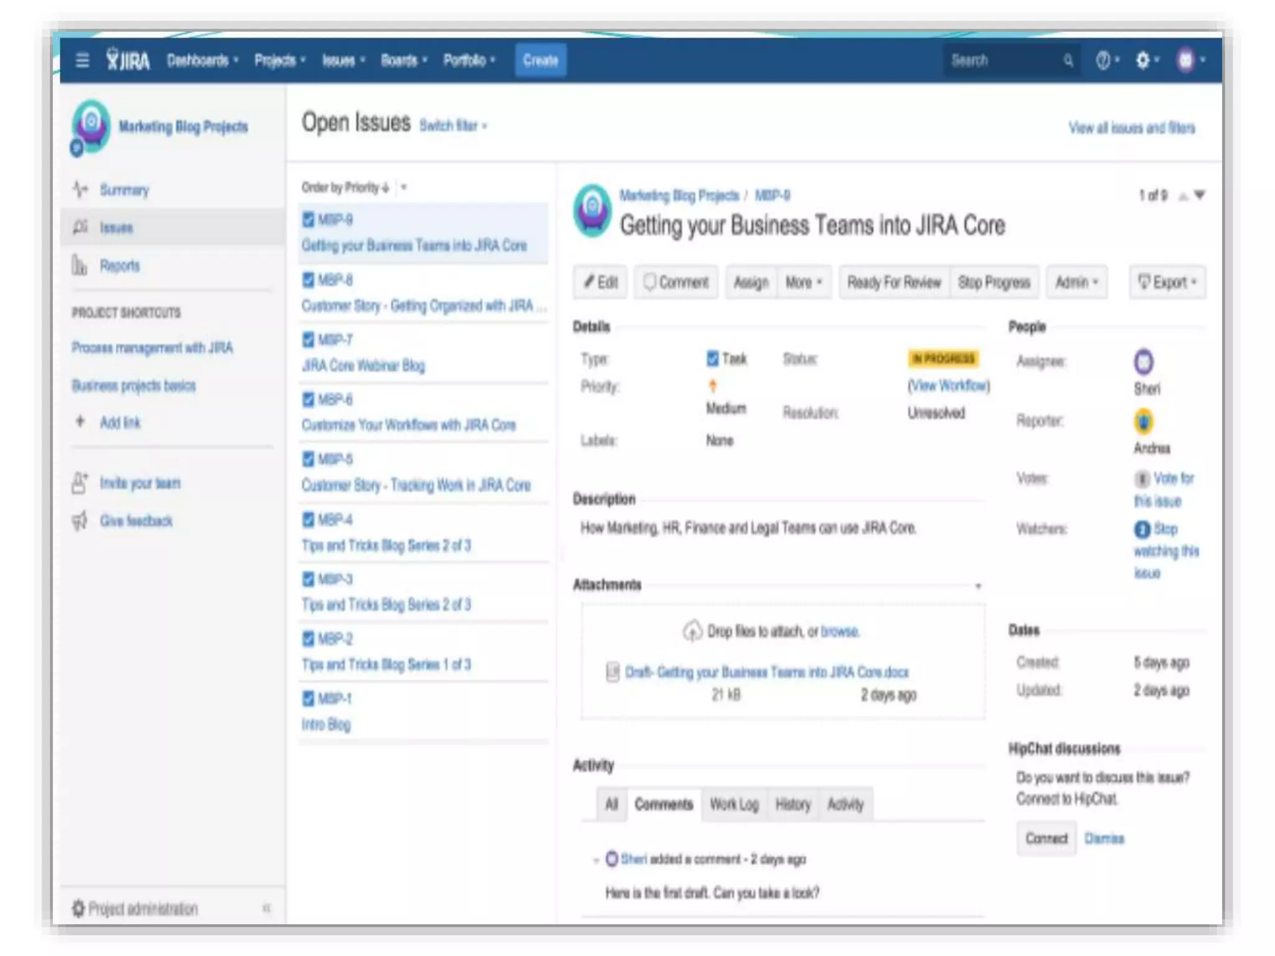Viewport: 1275px width, 956px height.
Task: Click the checkbox icon beside MBP-8
Action: pyautogui.click(x=308, y=279)
